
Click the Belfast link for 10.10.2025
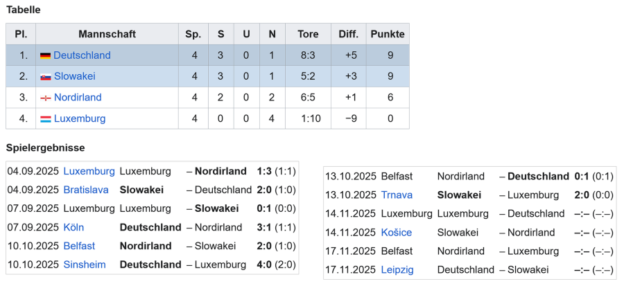pos(79,246)
